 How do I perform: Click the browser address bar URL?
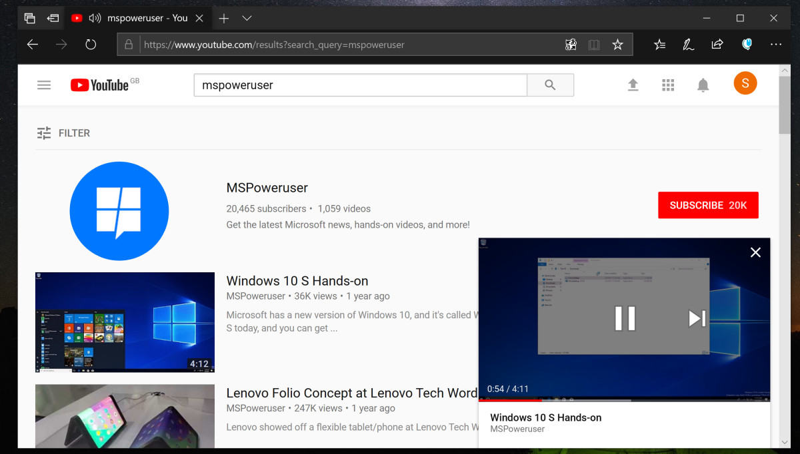(x=274, y=45)
